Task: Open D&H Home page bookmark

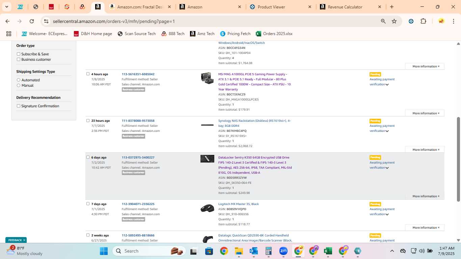Action: pyautogui.click(x=93, y=34)
